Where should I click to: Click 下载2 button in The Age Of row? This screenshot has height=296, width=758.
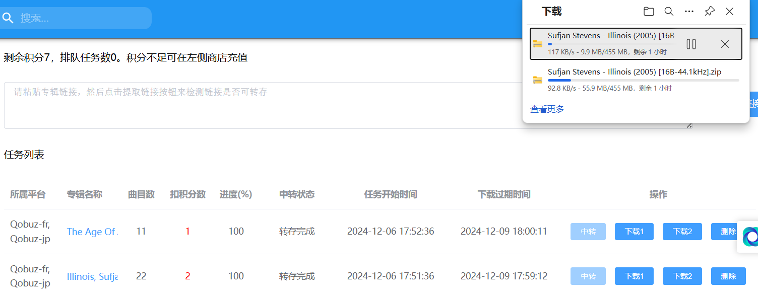point(682,232)
